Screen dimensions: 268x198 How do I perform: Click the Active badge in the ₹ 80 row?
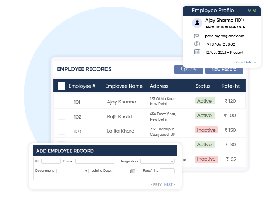coord(205,145)
